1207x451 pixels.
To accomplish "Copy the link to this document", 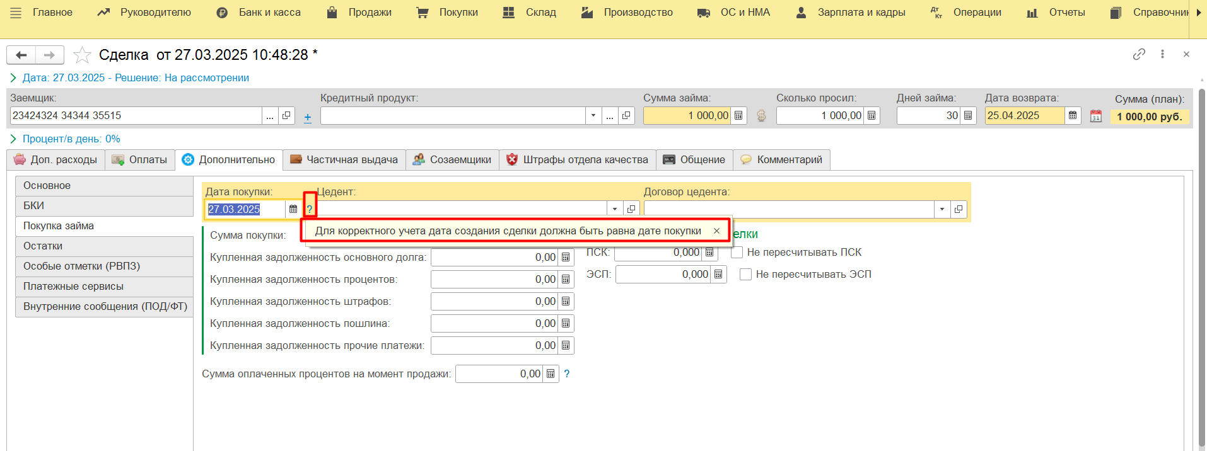I will pyautogui.click(x=1139, y=54).
